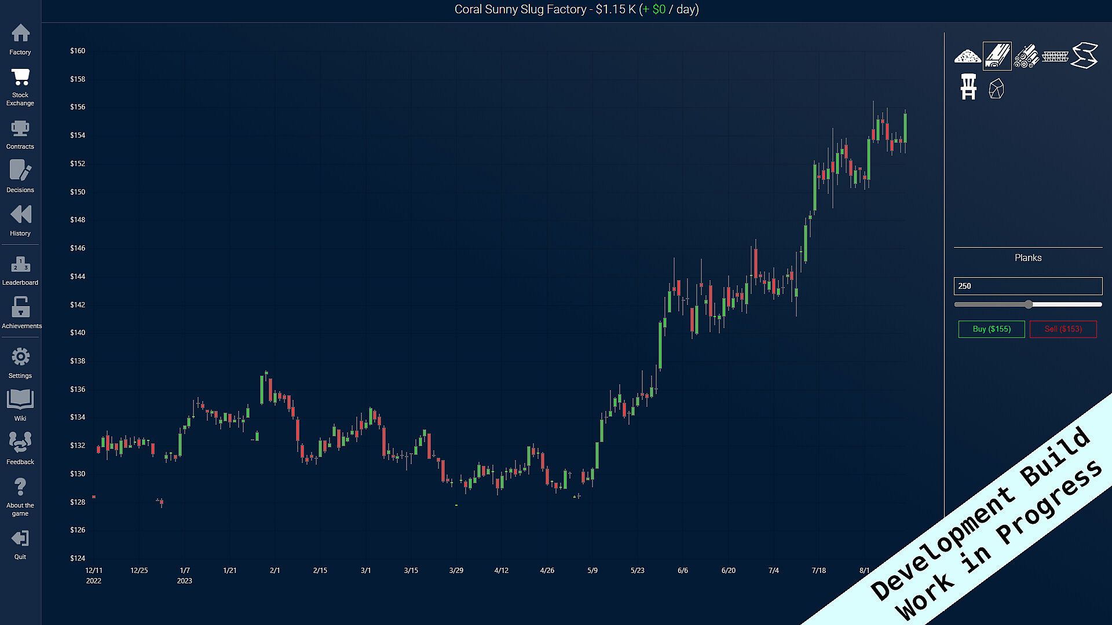
Task: Select the folded paper commodity icon
Action: point(1084,56)
